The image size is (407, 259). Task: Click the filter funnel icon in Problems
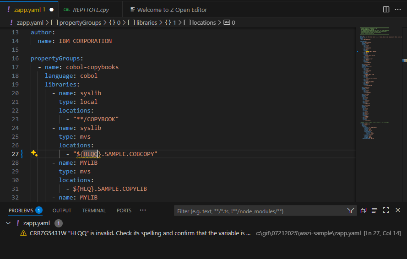click(x=351, y=210)
